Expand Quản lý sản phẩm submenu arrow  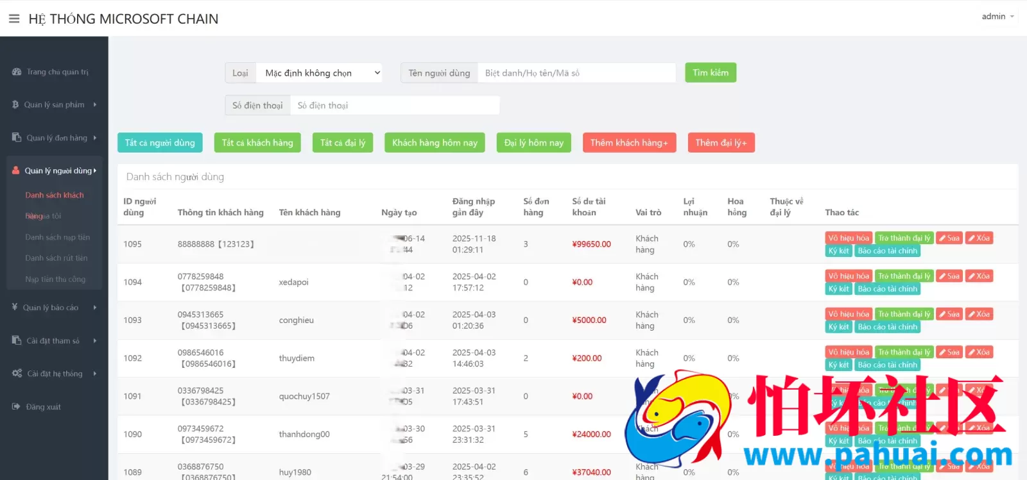point(95,104)
